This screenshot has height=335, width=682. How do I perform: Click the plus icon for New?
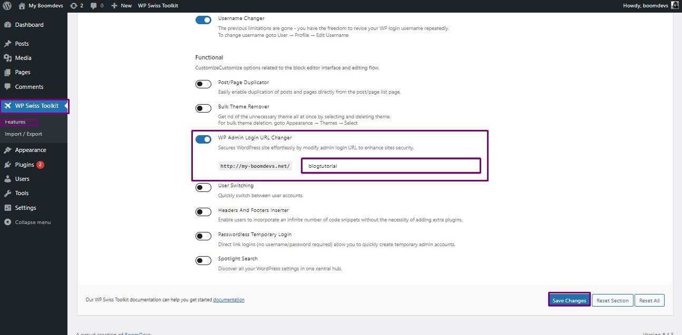pos(114,5)
